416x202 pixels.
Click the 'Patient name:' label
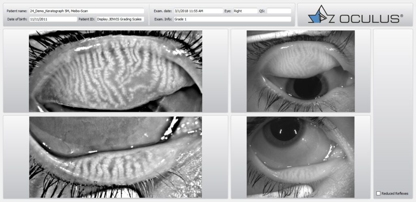[x=17, y=11]
